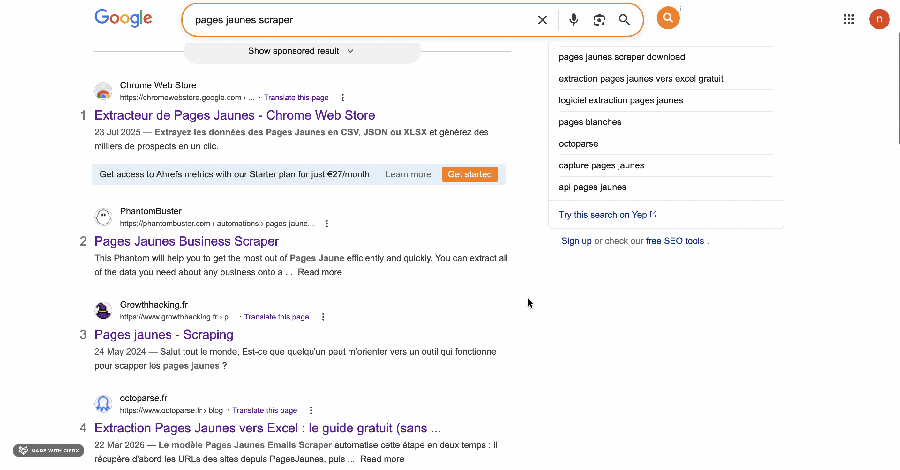
Task: Click the Google logo
Action: tap(123, 18)
